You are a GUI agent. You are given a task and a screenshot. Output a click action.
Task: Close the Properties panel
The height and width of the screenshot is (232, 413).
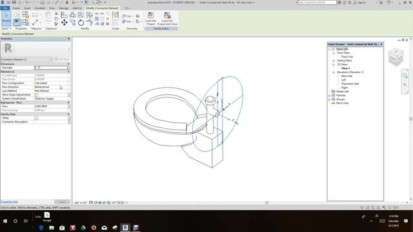pos(69,39)
